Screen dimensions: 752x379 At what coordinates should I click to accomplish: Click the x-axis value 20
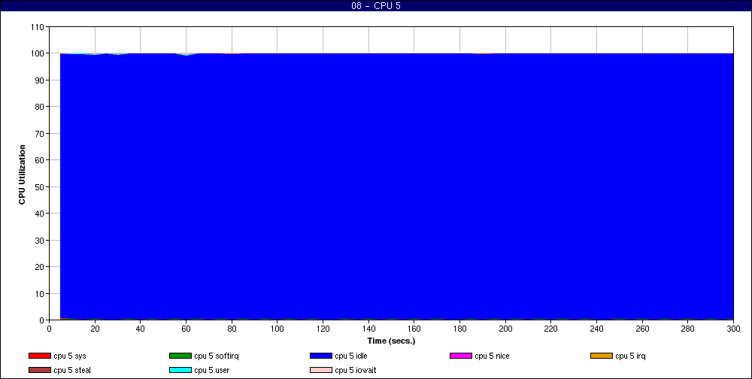click(95, 329)
